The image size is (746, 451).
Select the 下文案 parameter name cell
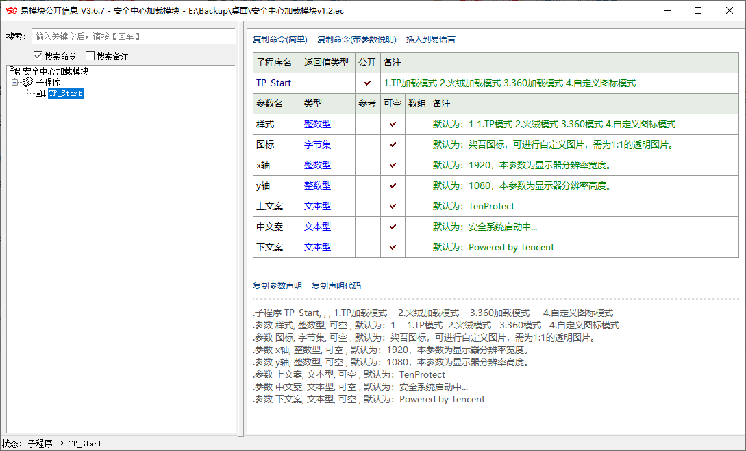click(x=277, y=247)
